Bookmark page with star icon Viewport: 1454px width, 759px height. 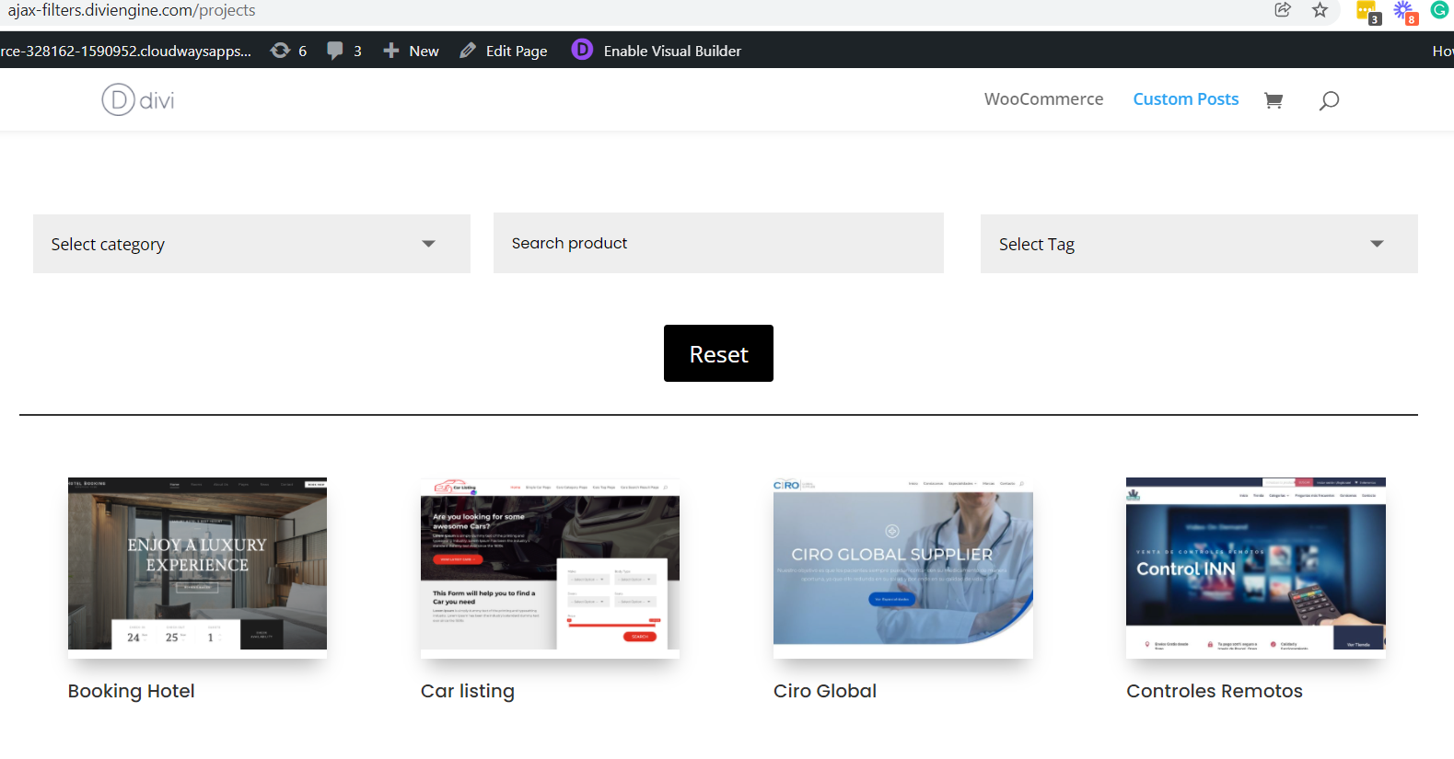point(1320,10)
